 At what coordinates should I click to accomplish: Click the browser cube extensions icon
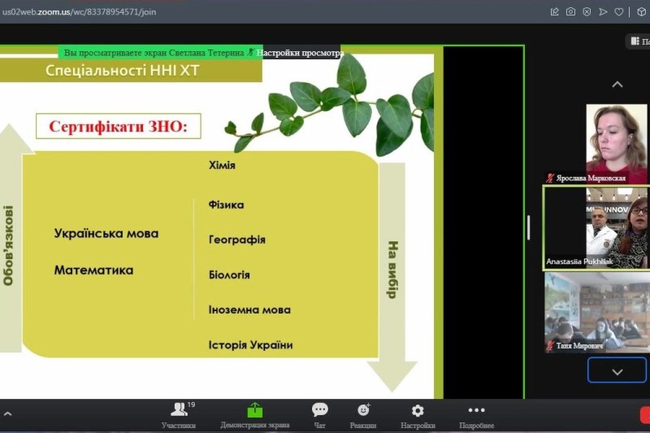641,11
